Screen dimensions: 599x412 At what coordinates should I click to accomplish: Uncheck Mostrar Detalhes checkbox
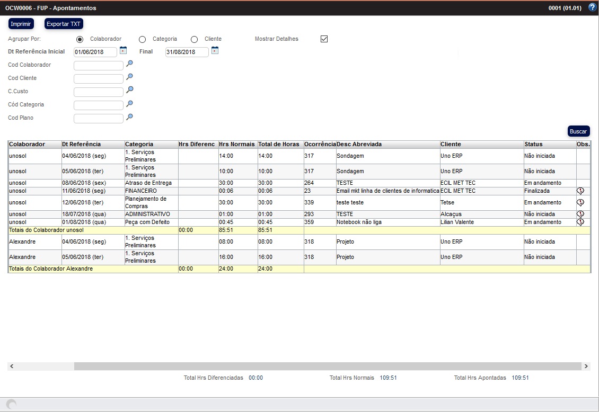(x=324, y=39)
